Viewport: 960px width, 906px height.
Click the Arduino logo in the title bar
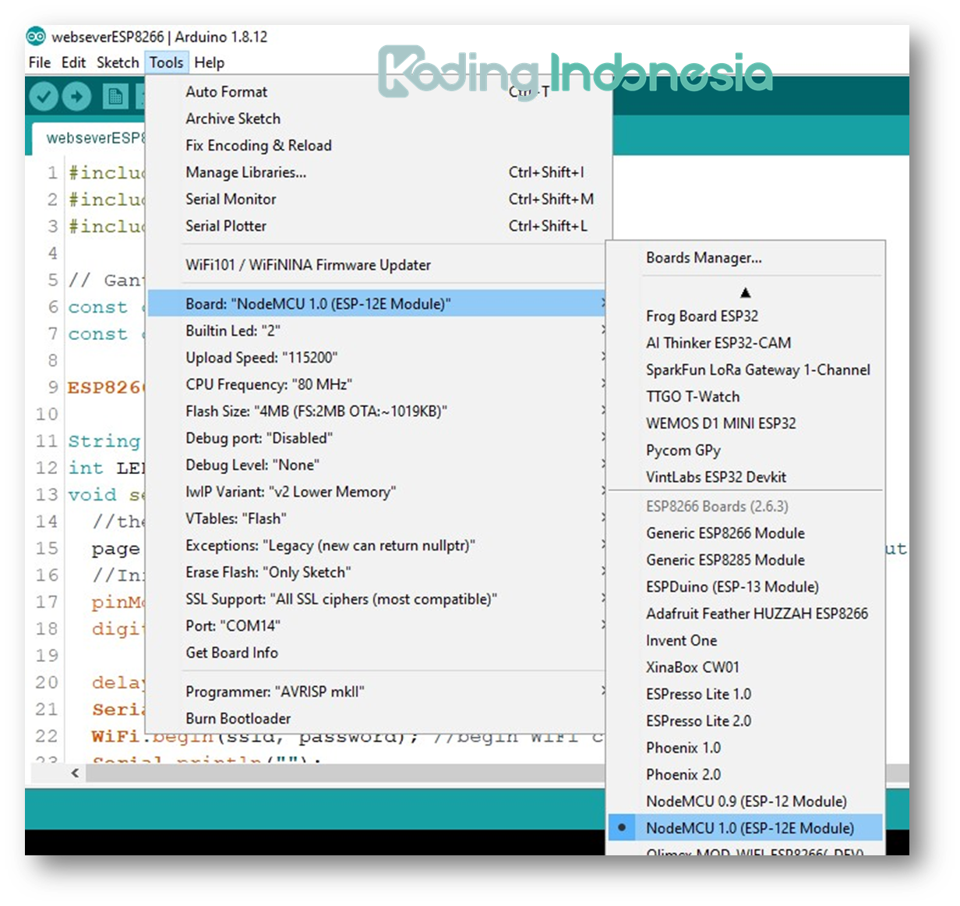[x=36, y=37]
